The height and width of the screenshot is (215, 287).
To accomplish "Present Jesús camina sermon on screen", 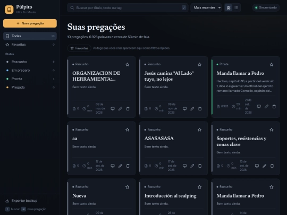I will [184, 109].
